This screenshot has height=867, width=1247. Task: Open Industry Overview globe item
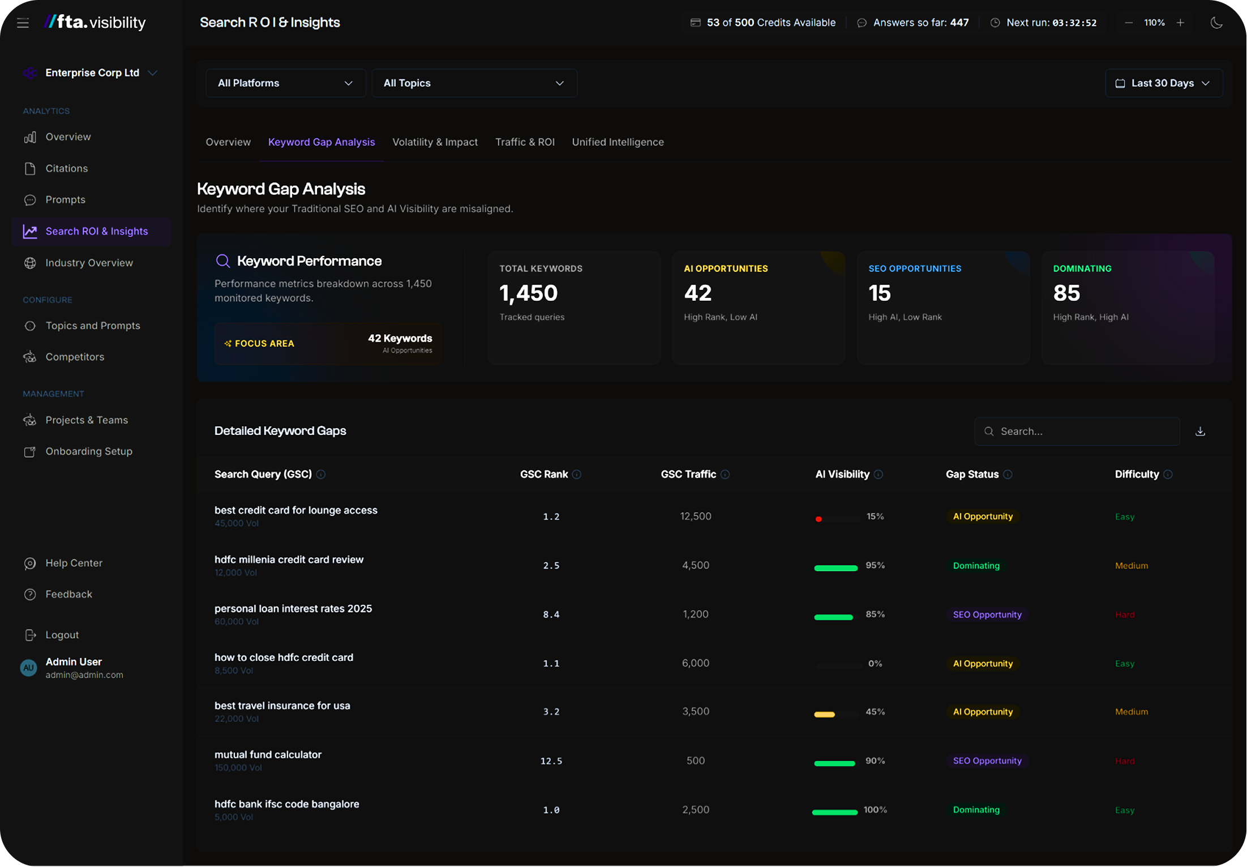tap(89, 263)
